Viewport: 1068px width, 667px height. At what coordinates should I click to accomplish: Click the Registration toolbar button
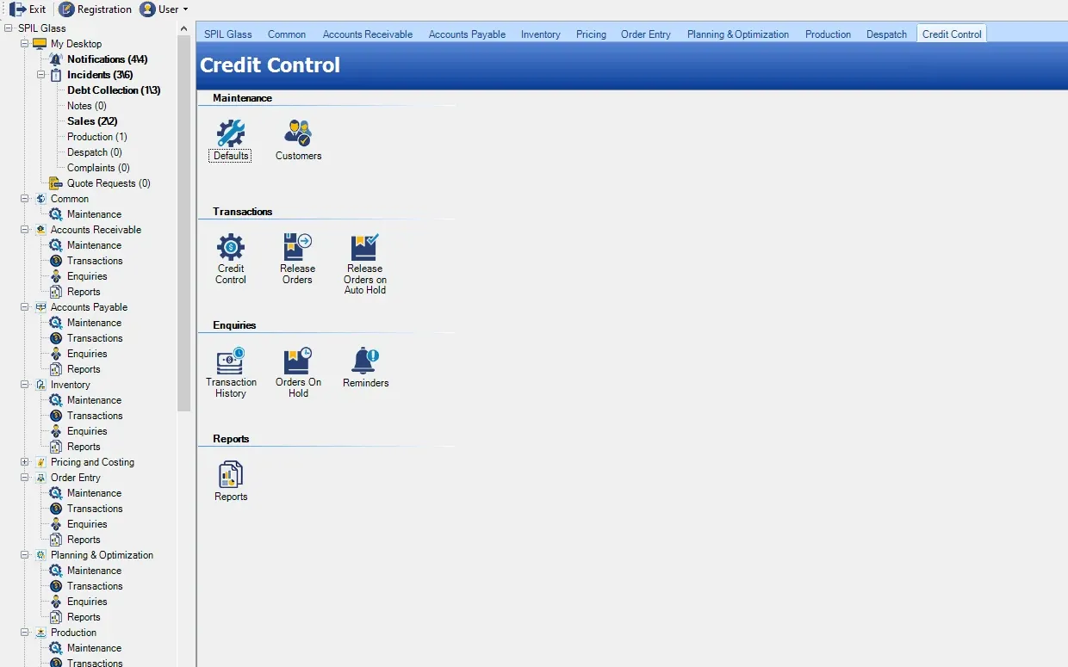(x=96, y=9)
